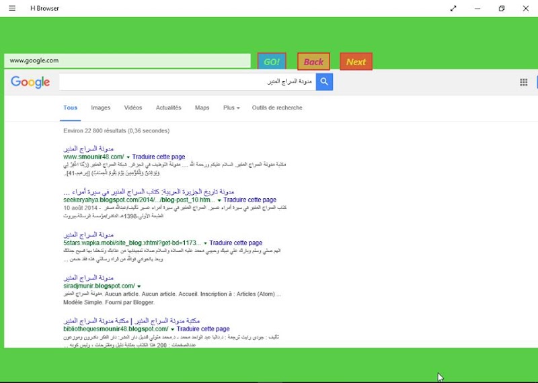Open the hamburger menu in H Browser
The height and width of the screenshot is (383, 538).
[x=12, y=8]
